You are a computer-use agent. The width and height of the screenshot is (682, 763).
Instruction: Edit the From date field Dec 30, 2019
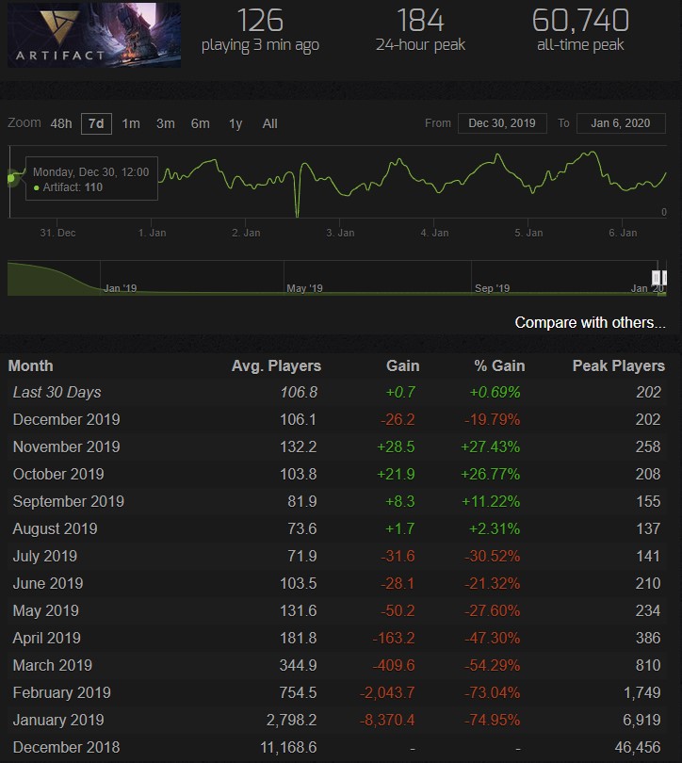502,123
